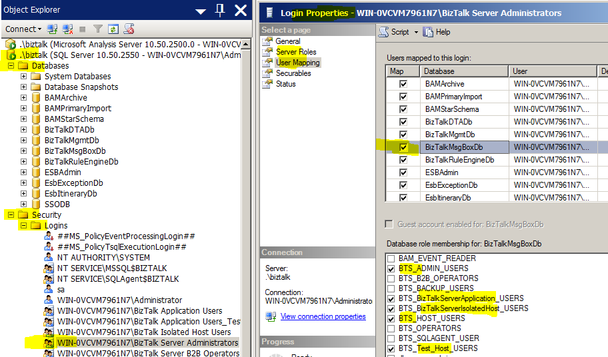
Task: Select the Status page
Action: [x=285, y=84]
